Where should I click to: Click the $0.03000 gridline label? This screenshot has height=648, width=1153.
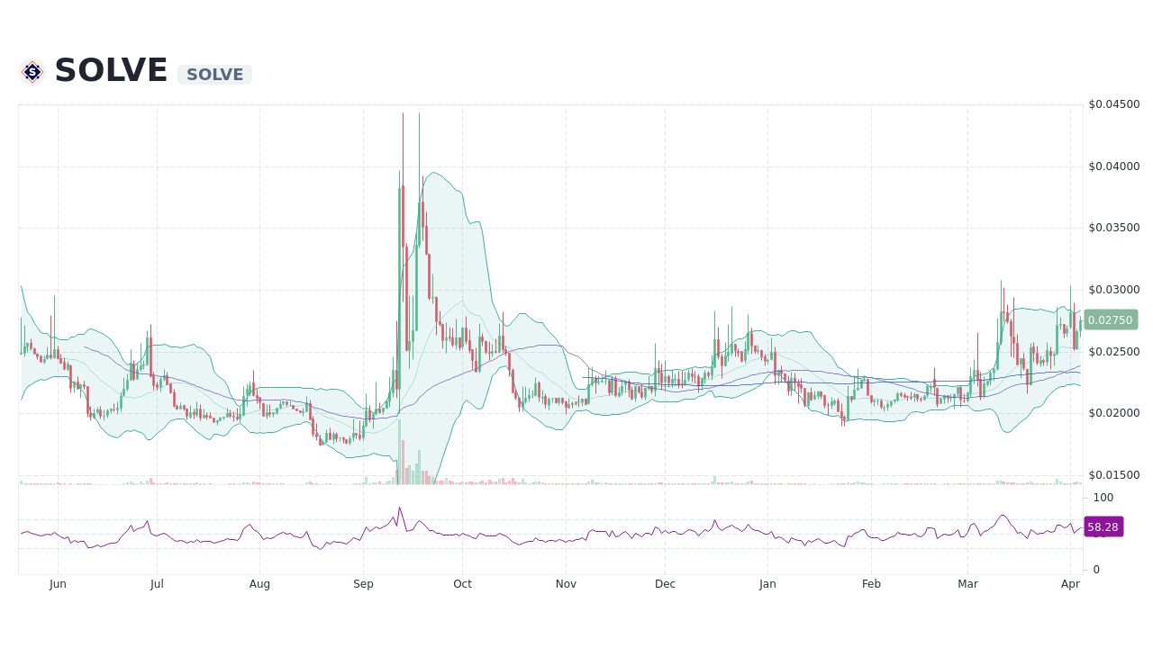pyautogui.click(x=1114, y=291)
